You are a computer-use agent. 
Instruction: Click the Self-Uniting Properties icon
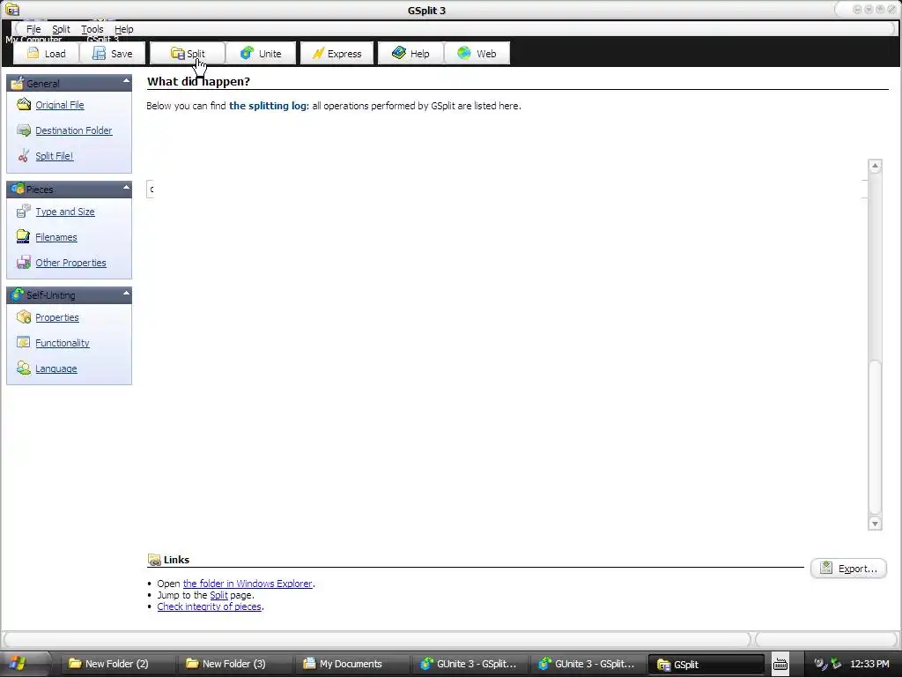coord(24,317)
